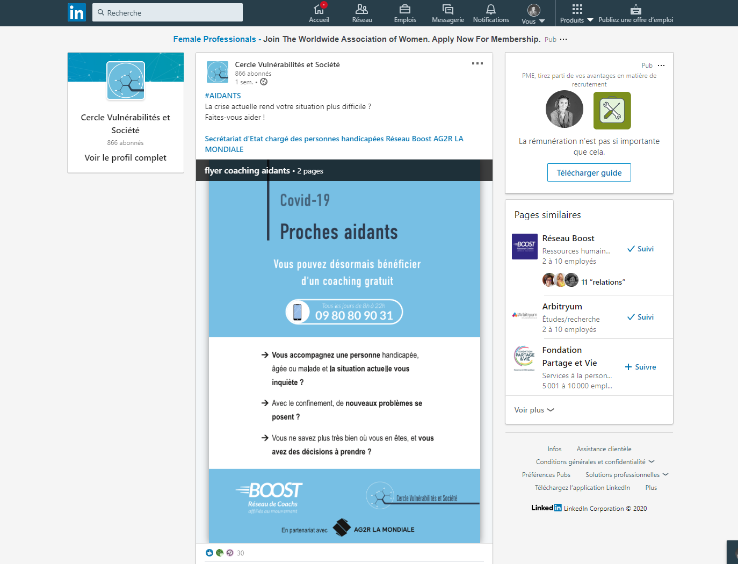Click the like reaction icon under the post

tap(209, 553)
